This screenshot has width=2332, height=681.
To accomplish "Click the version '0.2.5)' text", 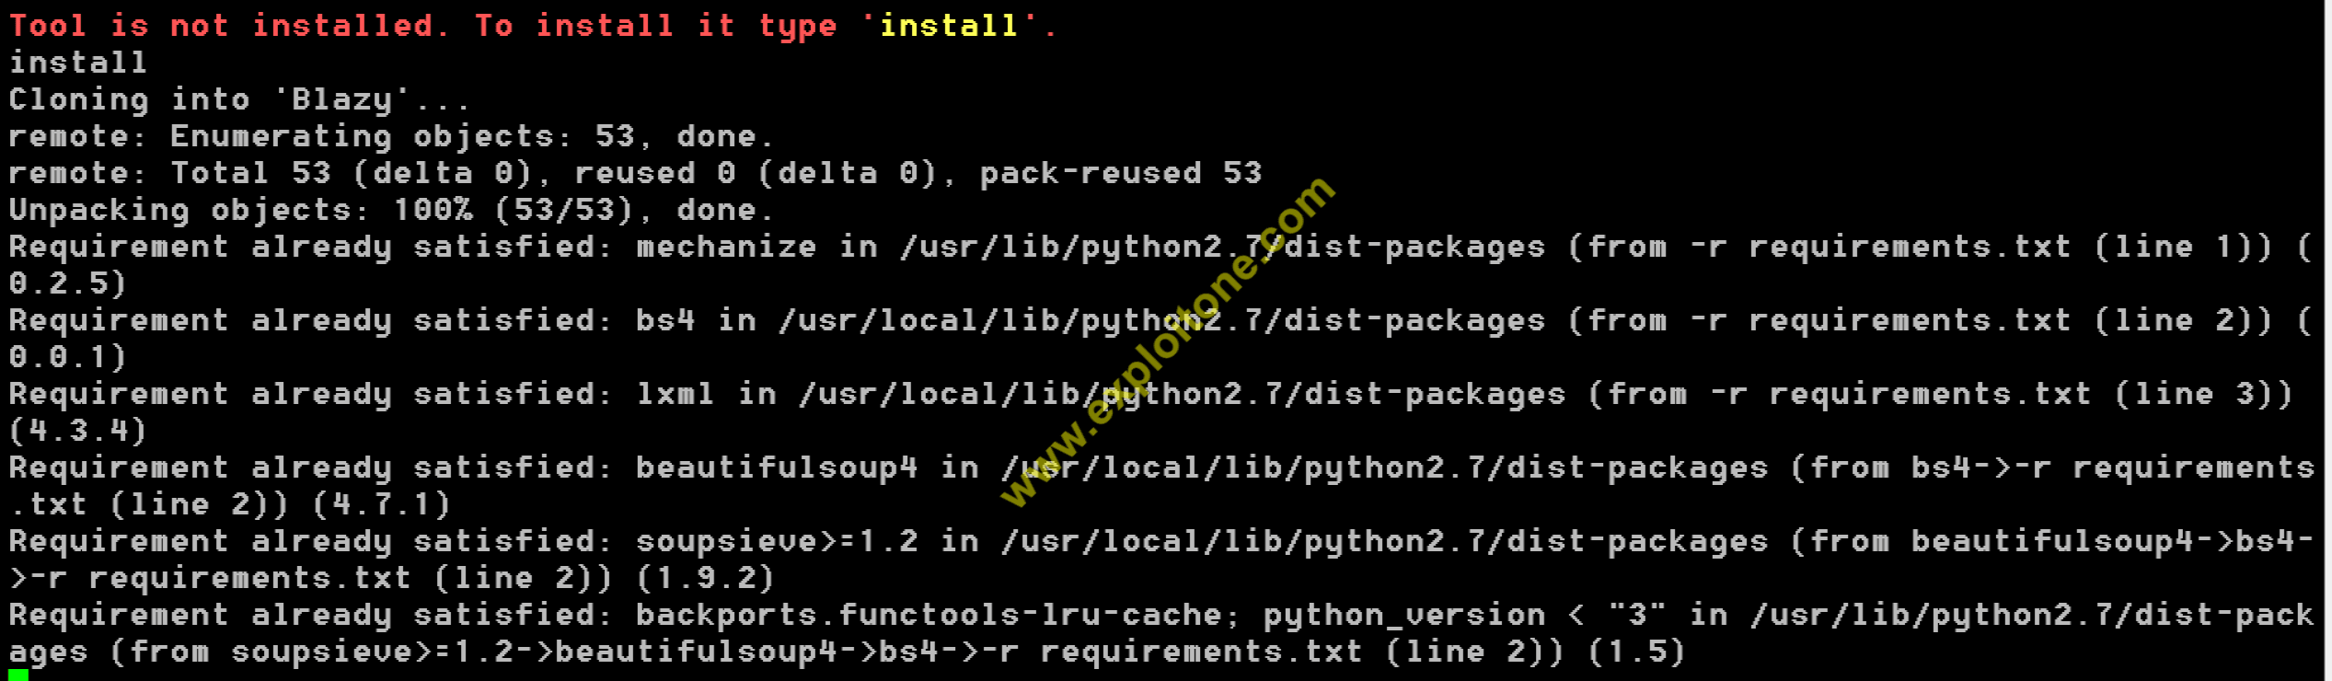I will 68,283.
